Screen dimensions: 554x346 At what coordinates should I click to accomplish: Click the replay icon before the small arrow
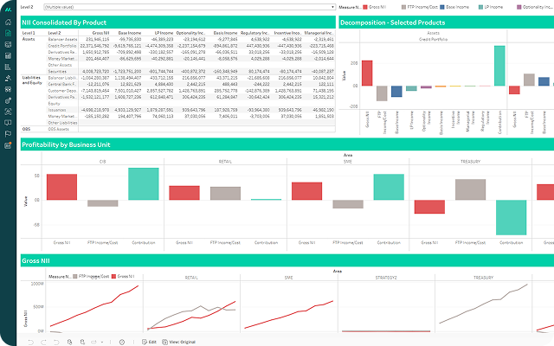(x=93, y=343)
